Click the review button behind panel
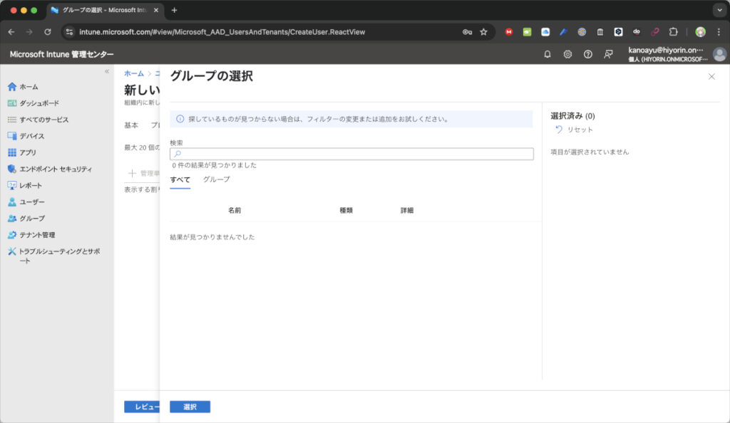The width and height of the screenshot is (730, 423). point(142,407)
